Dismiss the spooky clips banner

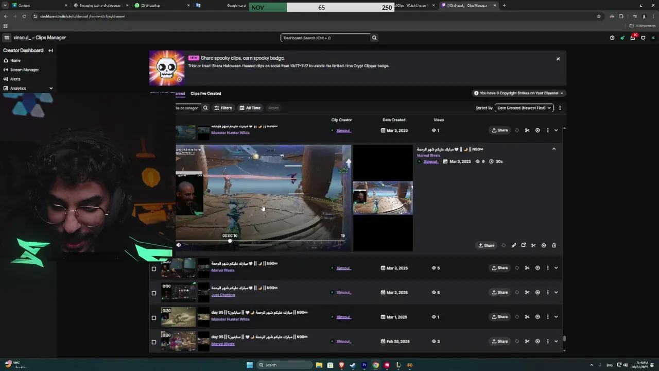click(x=558, y=59)
